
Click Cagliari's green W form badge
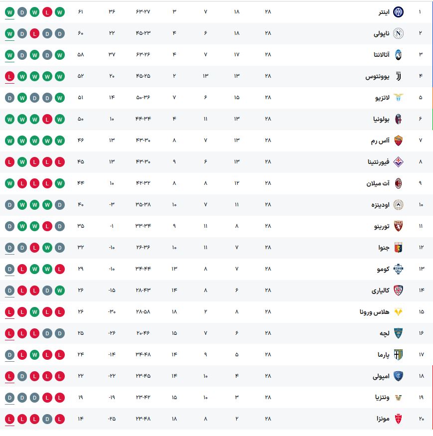click(x=60, y=291)
